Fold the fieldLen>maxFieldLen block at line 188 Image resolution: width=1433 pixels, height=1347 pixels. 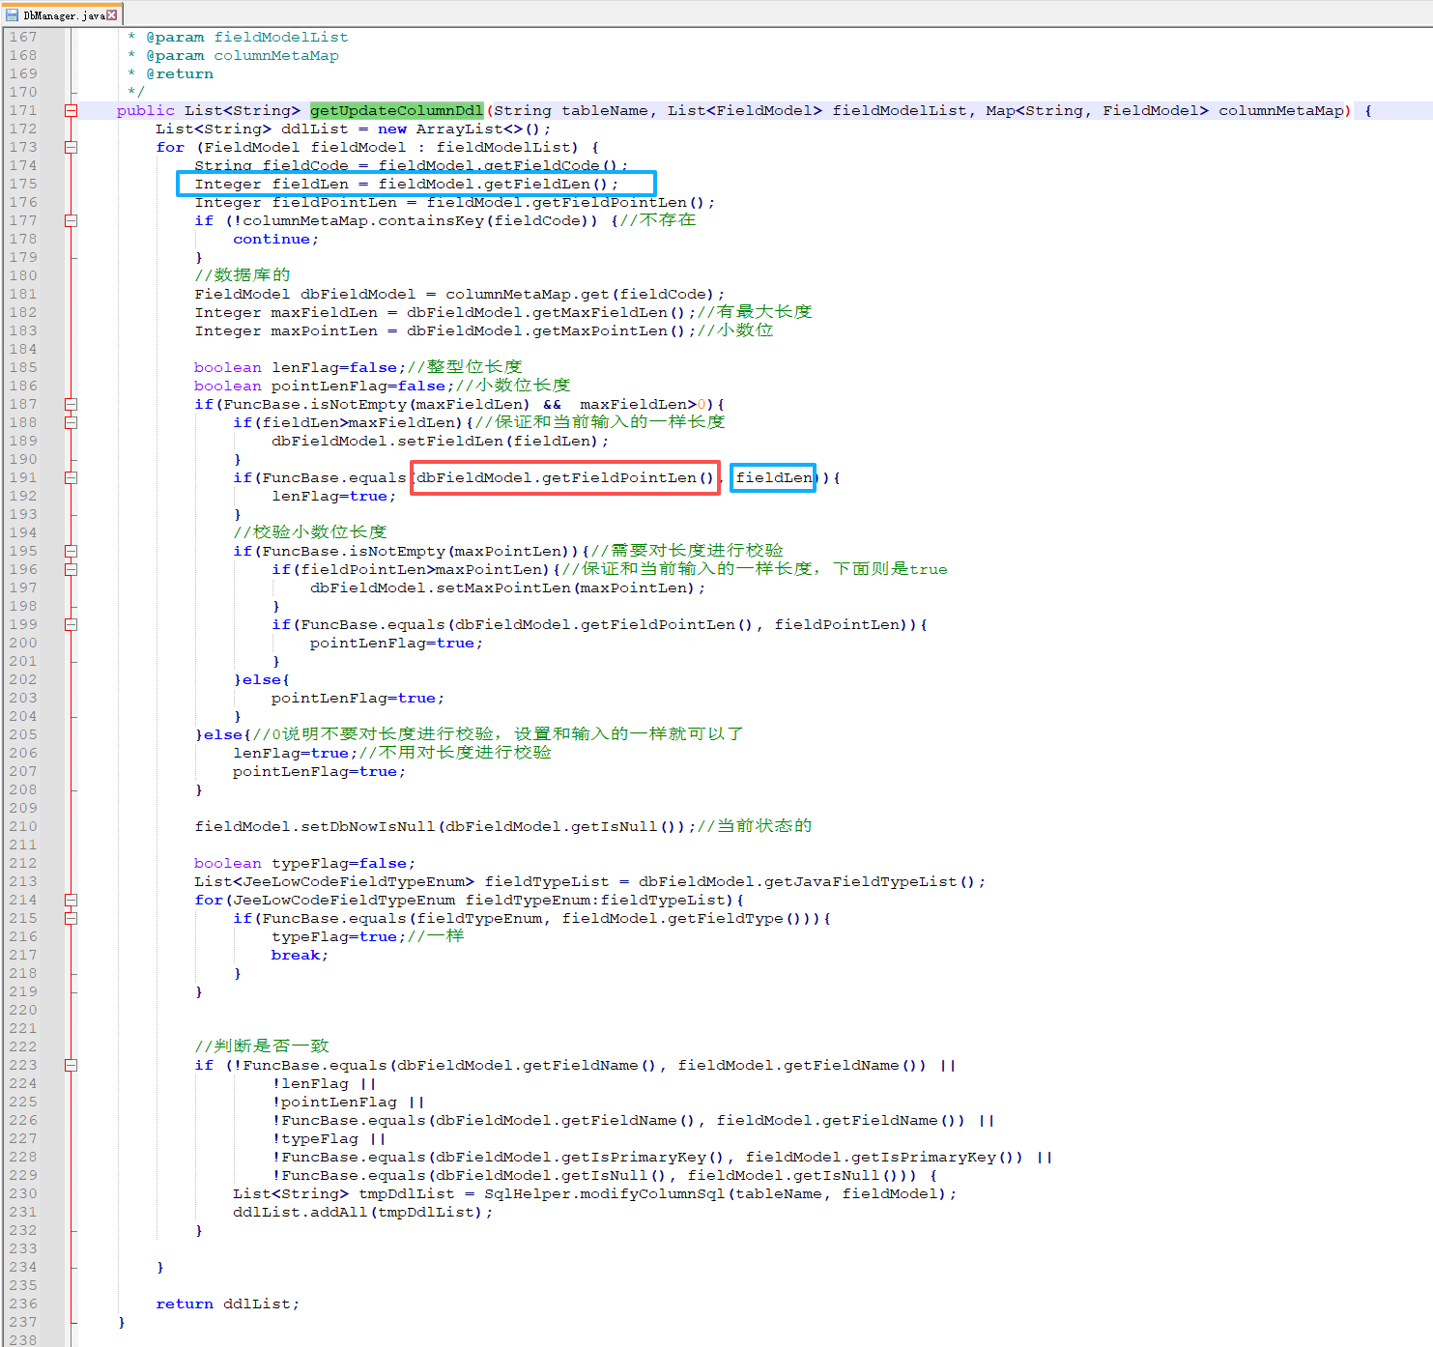pos(71,423)
